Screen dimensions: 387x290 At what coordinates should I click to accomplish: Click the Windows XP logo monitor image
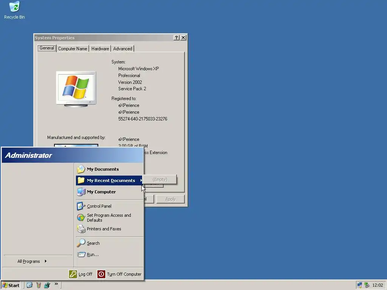pyautogui.click(x=76, y=89)
